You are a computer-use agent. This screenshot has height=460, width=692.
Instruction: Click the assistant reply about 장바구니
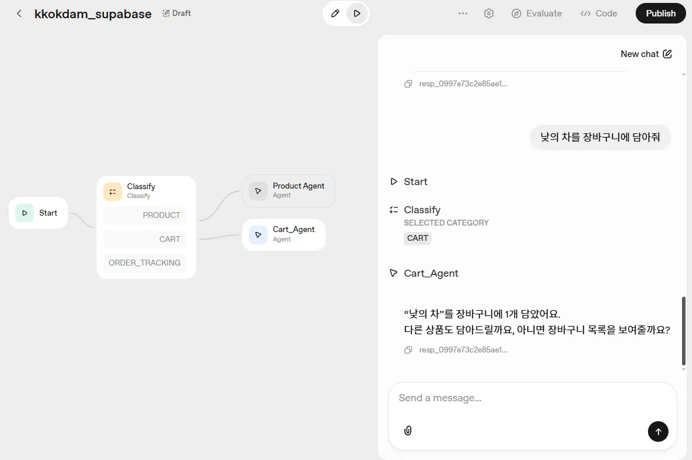pos(537,322)
